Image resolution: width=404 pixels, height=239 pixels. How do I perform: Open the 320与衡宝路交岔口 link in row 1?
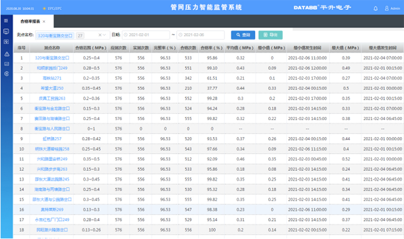[x=52, y=58]
